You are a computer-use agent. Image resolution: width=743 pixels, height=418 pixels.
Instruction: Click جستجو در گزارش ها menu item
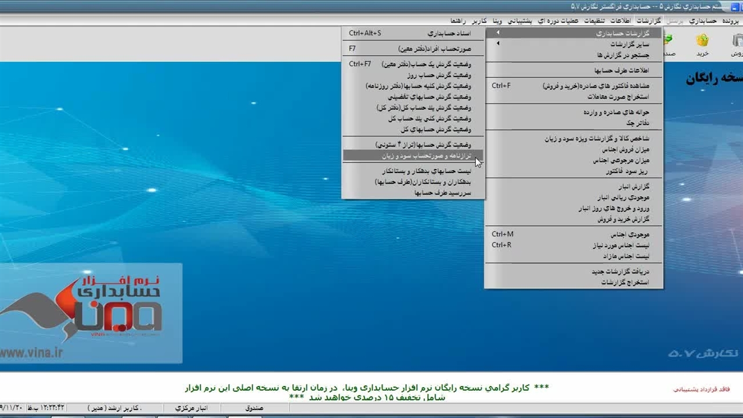point(623,55)
